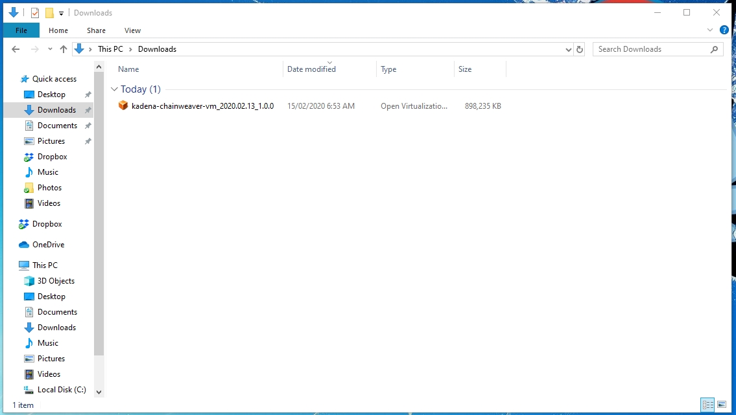Open Dropbox under Quick access
Viewport: 736px width, 415px height.
tap(52, 157)
